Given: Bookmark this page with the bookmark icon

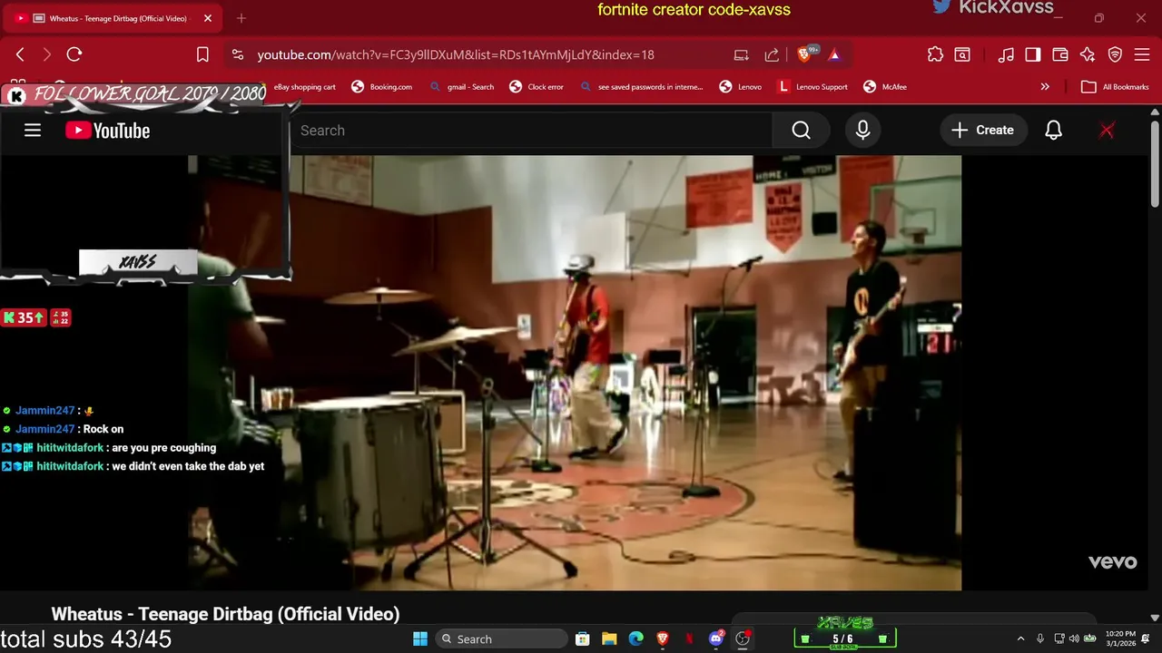Looking at the screenshot, I should coord(202,54).
